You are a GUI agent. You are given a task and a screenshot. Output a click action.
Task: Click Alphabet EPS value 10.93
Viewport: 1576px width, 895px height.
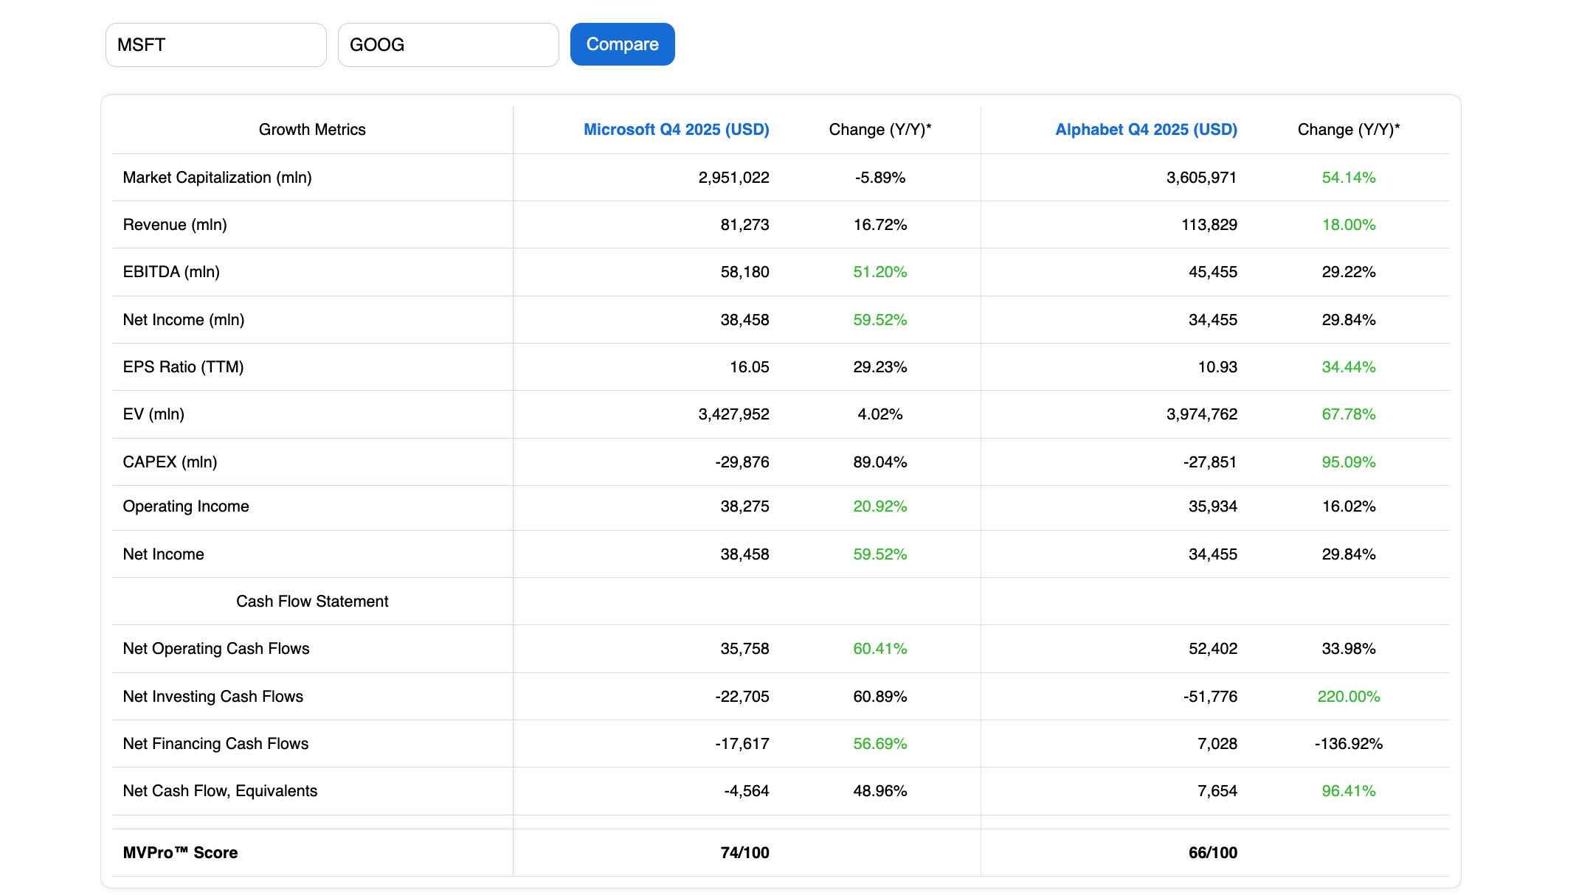[x=1217, y=367]
